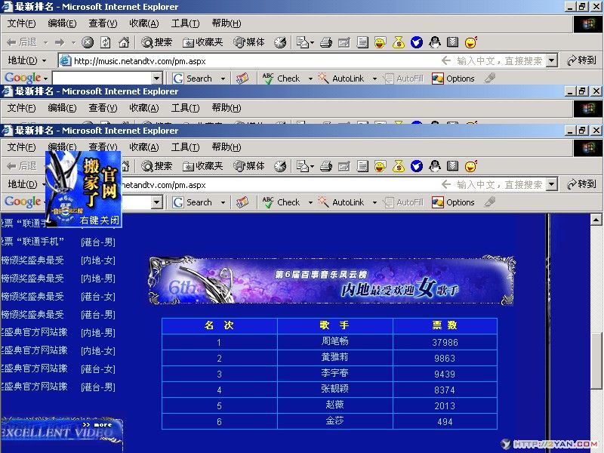This screenshot has height=453, width=604.
Task: Open the 工具 menu
Action: click(x=185, y=147)
